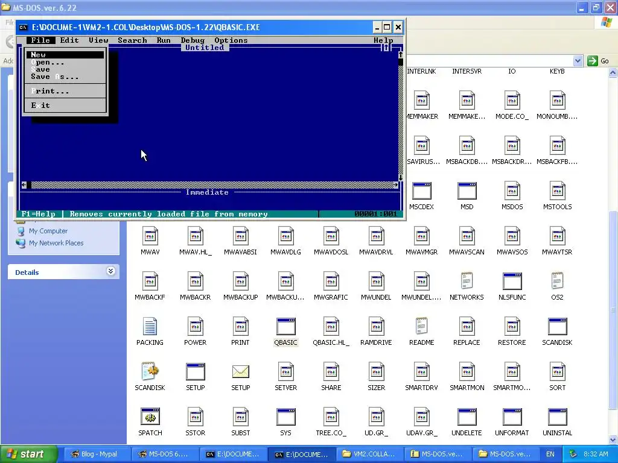The width and height of the screenshot is (618, 463).
Task: Open the Debug menu in QBasic
Action: click(193, 40)
